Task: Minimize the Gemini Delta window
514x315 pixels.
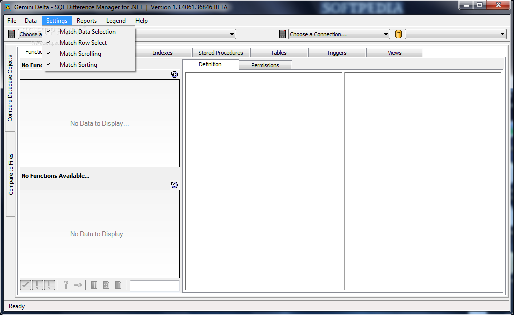Action: click(466, 5)
